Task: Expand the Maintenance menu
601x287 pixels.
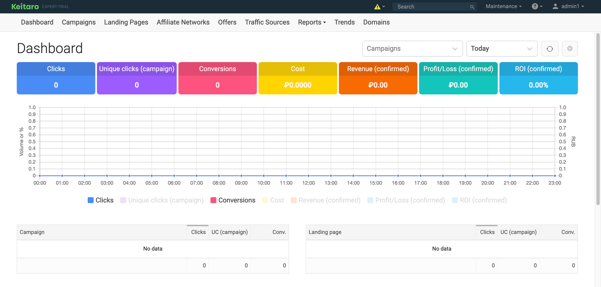Action: coord(503,6)
